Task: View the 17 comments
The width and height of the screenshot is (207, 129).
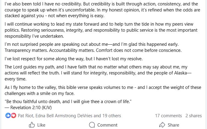Action: click(168, 115)
